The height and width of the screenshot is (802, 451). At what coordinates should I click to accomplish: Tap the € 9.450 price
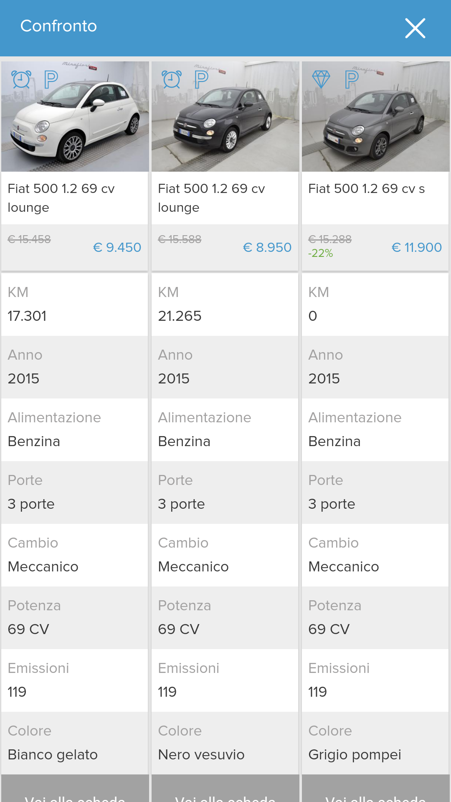tap(117, 247)
